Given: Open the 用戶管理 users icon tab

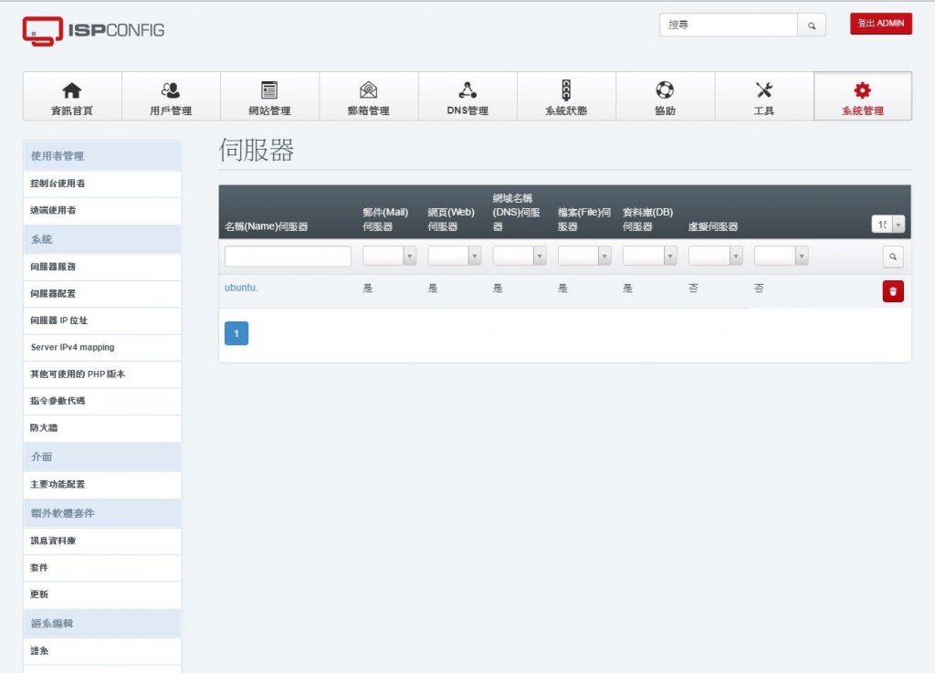Looking at the screenshot, I should (171, 97).
